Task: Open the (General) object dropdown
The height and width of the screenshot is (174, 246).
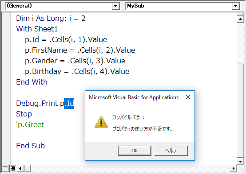Action: tap(116, 6)
